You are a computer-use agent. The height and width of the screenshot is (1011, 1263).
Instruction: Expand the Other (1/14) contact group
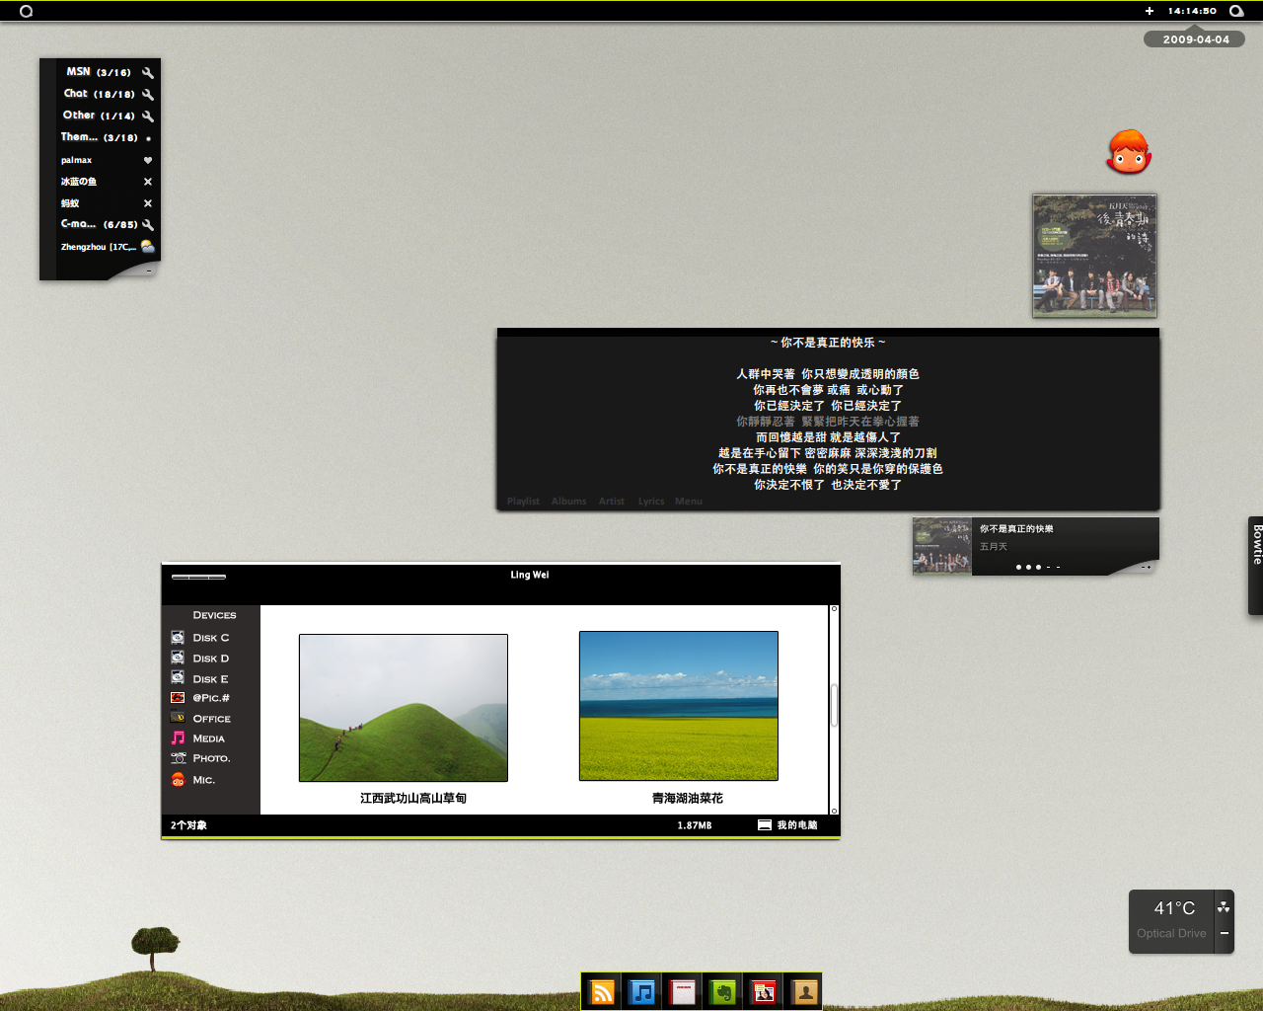[x=99, y=116]
